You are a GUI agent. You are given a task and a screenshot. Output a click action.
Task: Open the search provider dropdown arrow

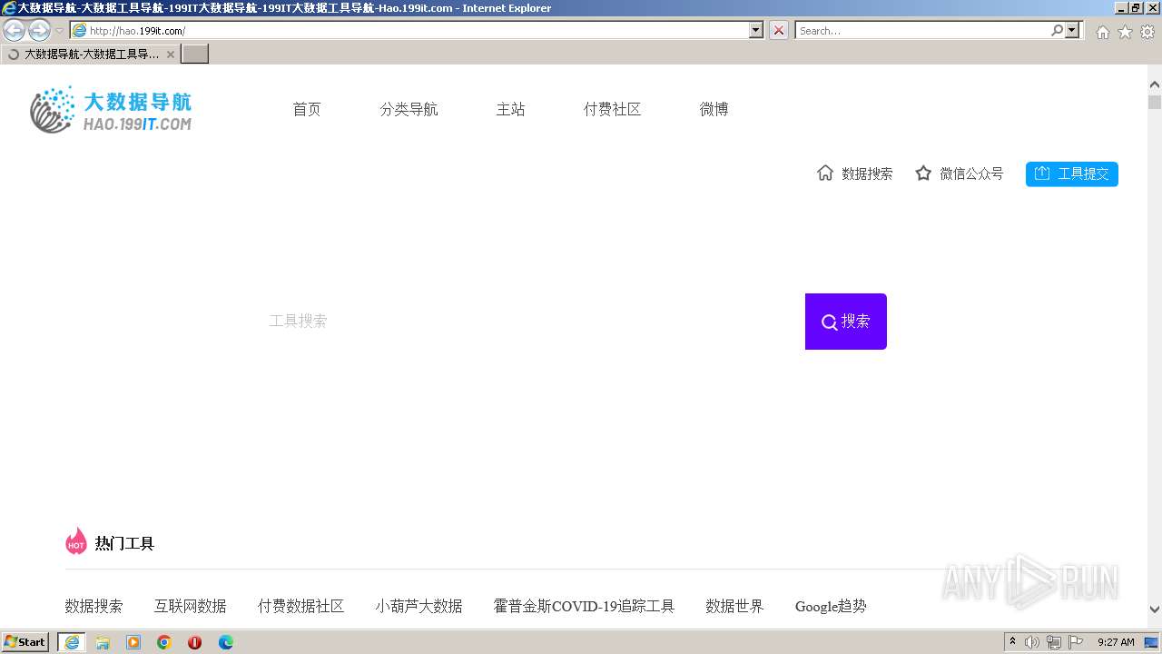pyautogui.click(x=1073, y=31)
